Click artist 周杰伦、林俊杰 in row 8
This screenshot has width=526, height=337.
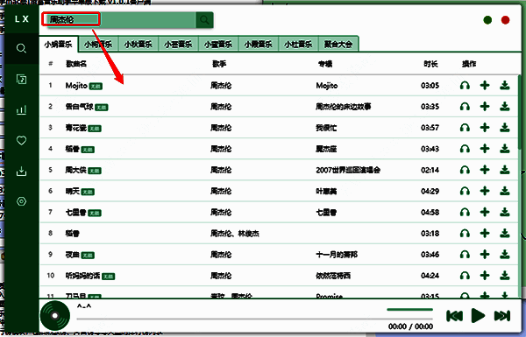(x=234, y=233)
